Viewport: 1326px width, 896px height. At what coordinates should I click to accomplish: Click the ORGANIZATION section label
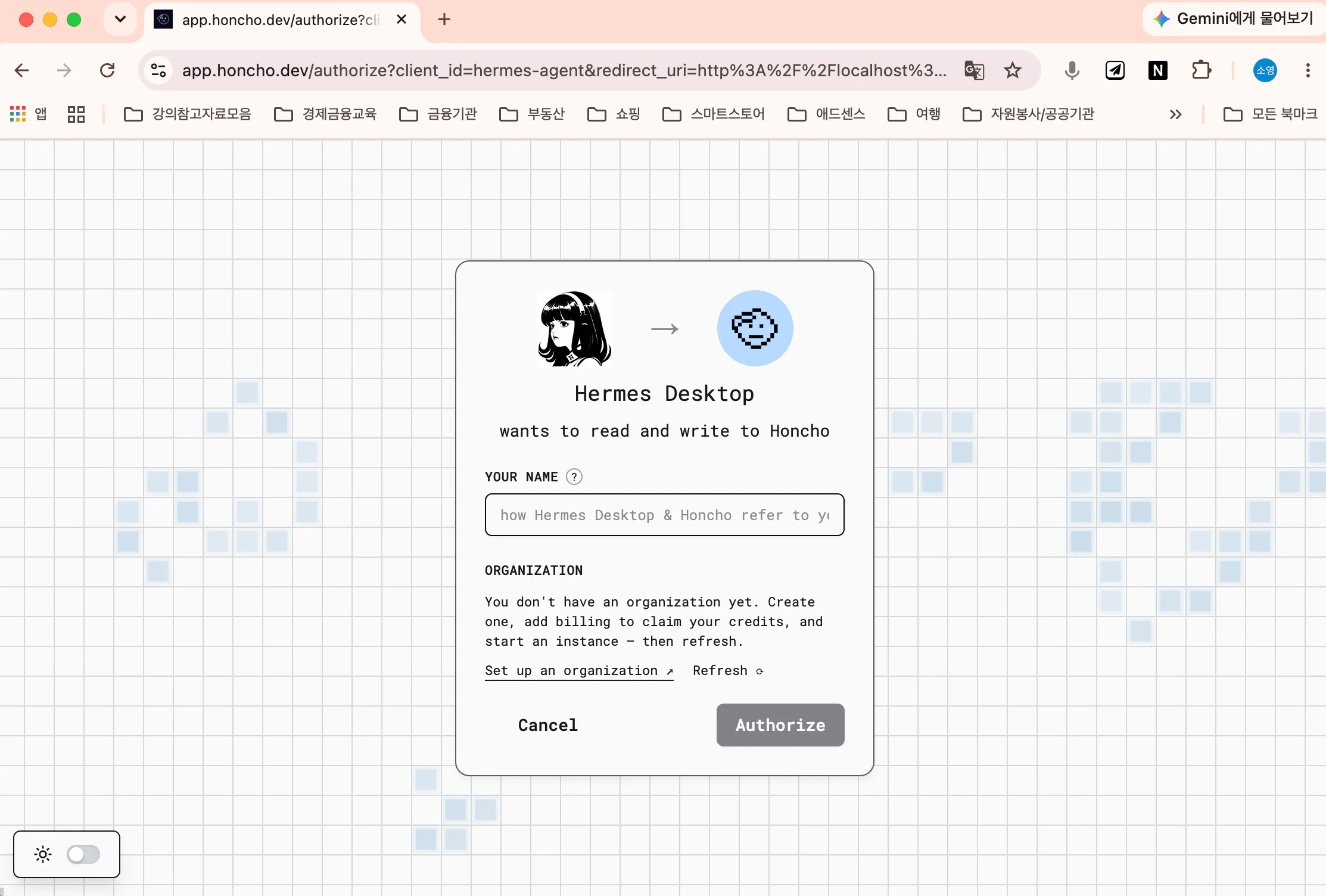click(x=534, y=570)
